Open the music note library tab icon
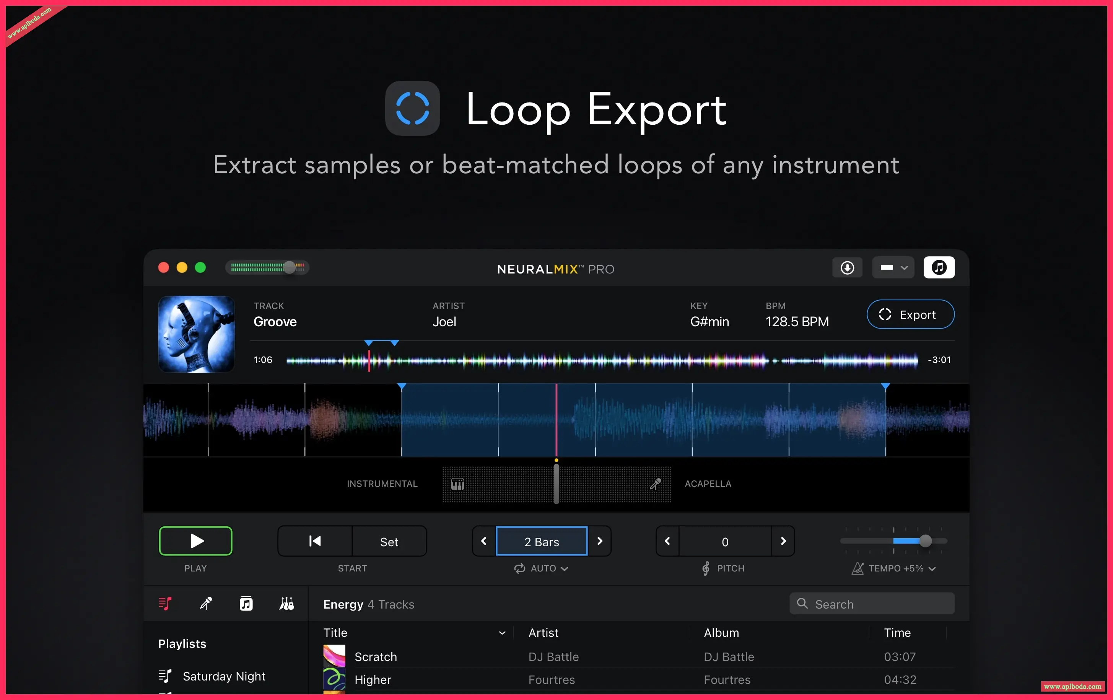This screenshot has height=700, width=1113. tap(246, 603)
